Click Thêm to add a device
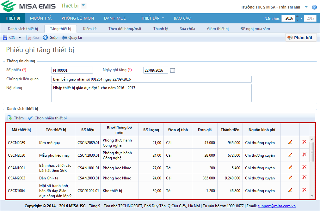Screen dimensions: 320x211 (16, 118)
